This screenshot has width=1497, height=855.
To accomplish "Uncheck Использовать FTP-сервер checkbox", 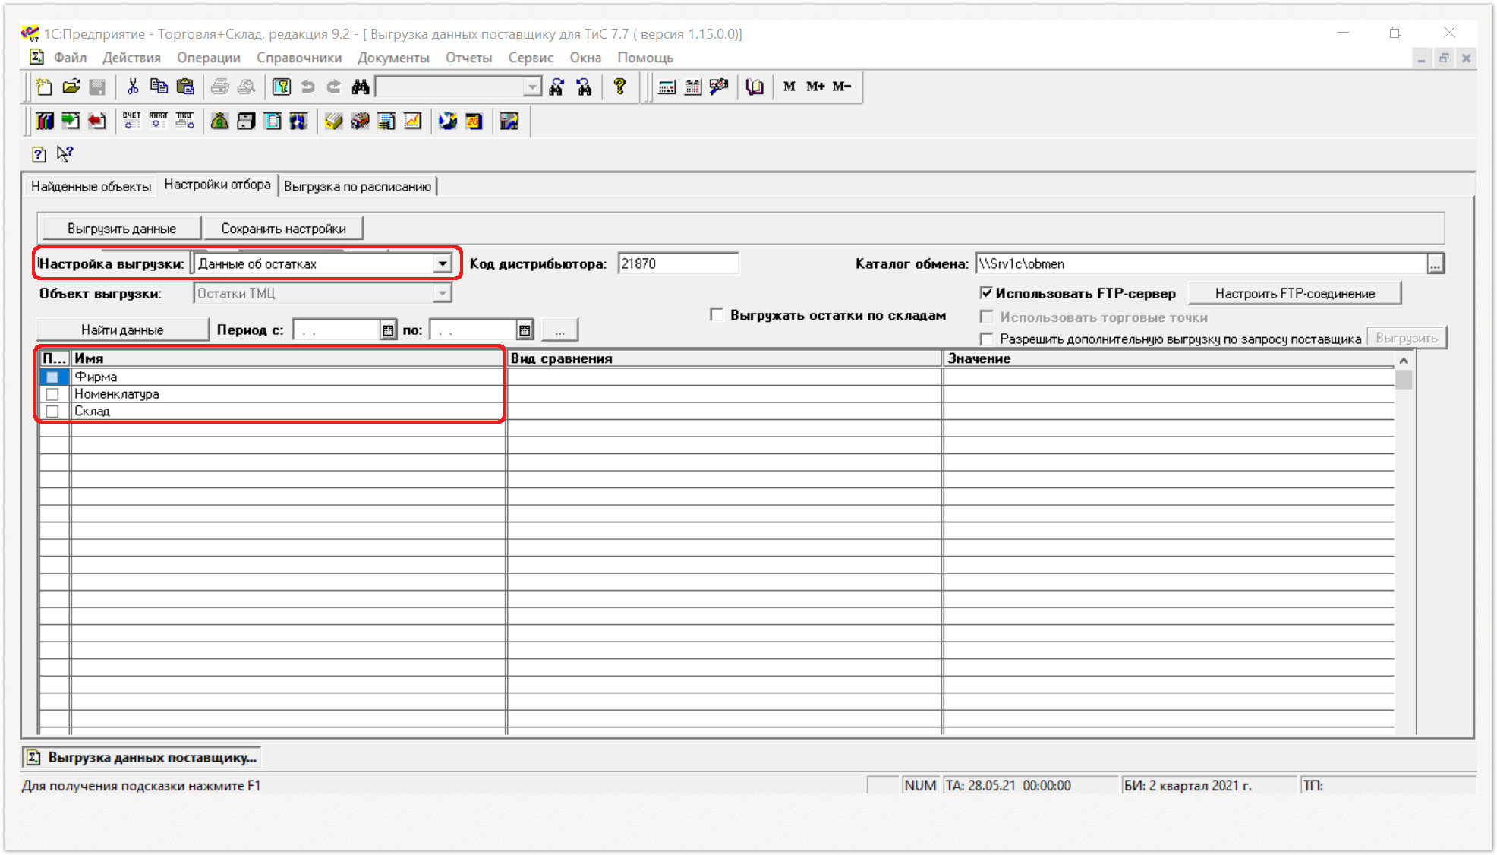I will pyautogui.click(x=987, y=293).
